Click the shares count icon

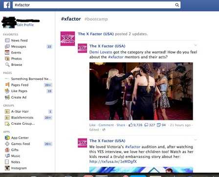click(159, 125)
